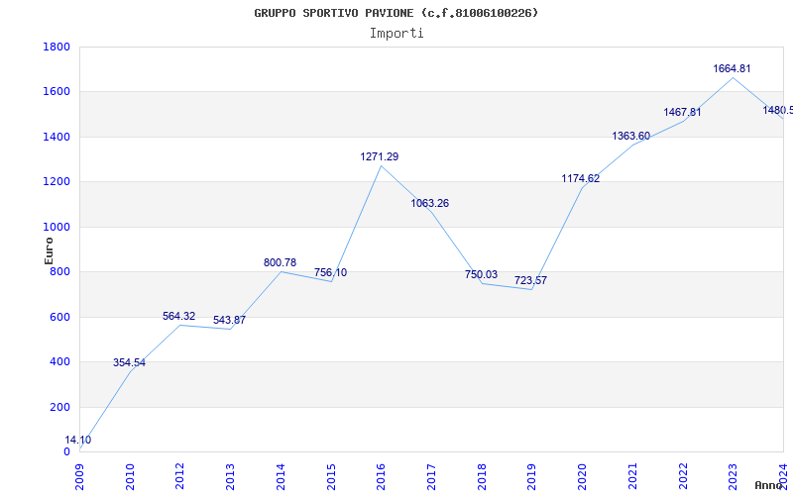Click the 14.10 data label
Screen dimensions: 793x495
78,440
